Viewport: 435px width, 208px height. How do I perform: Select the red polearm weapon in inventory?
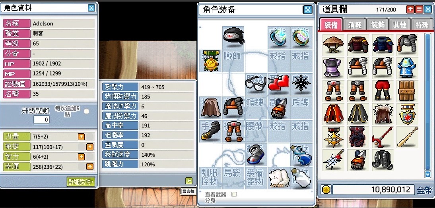coord(383,137)
